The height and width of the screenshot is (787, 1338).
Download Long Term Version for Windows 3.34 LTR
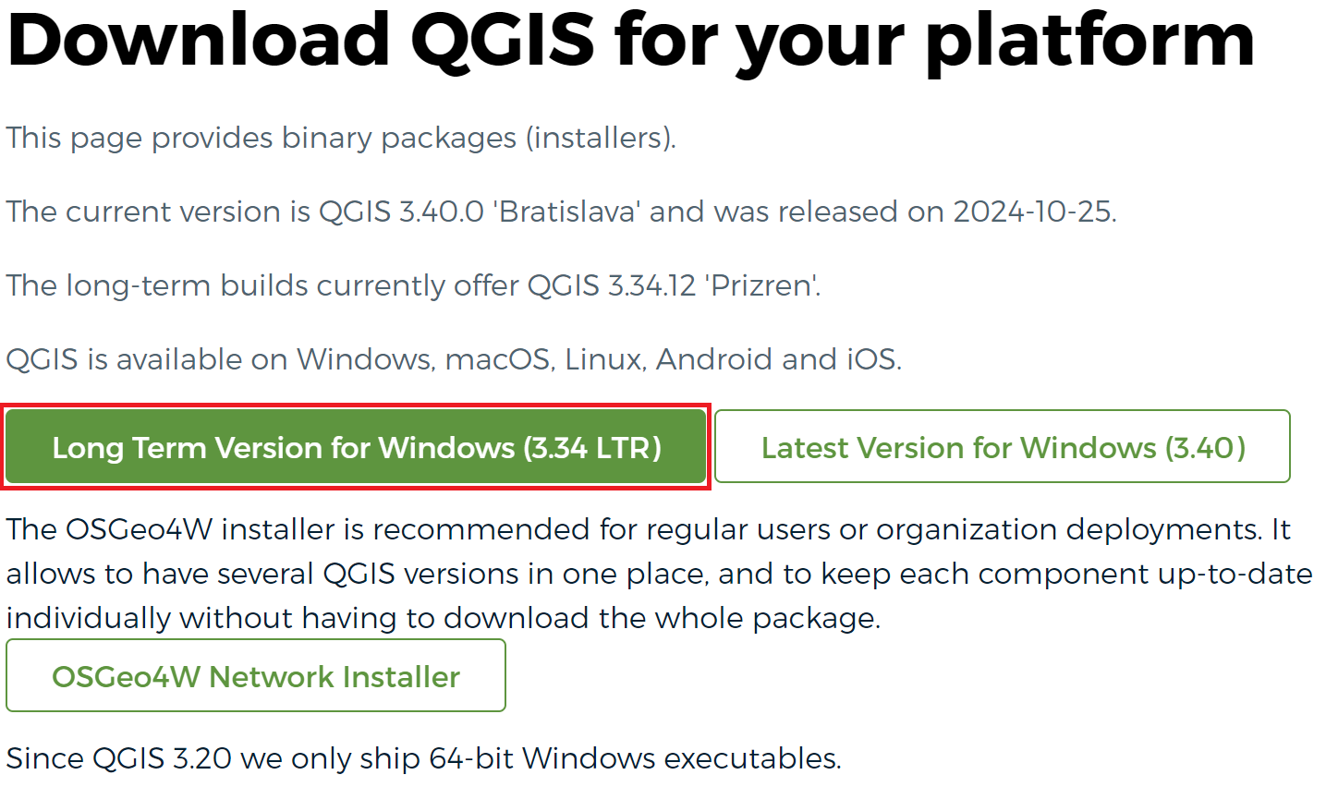click(x=357, y=447)
